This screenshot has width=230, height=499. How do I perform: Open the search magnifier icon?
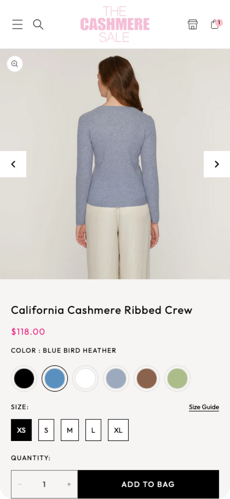[38, 24]
